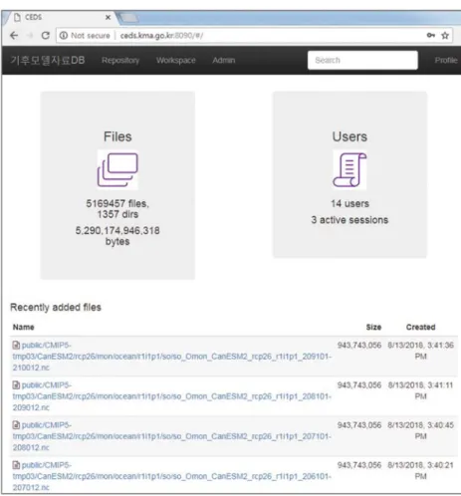
Task: Click file icon of the 209101-210012.nc row
Action: point(16,346)
